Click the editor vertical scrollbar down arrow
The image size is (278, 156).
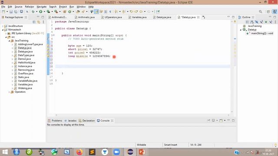click(232, 112)
